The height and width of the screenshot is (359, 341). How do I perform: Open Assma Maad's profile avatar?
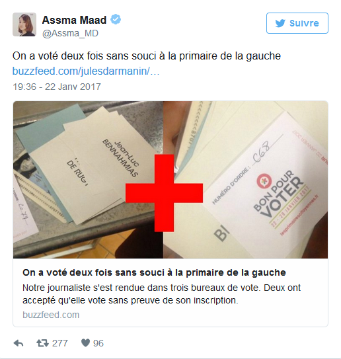(x=24, y=24)
